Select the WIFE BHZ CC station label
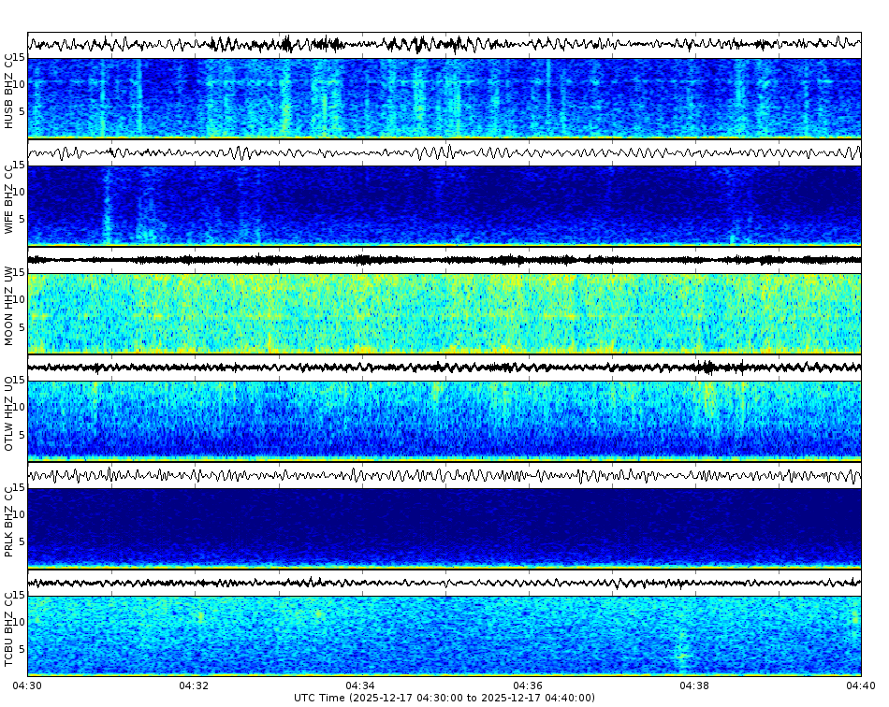This screenshot has width=889, height=707. (9, 198)
